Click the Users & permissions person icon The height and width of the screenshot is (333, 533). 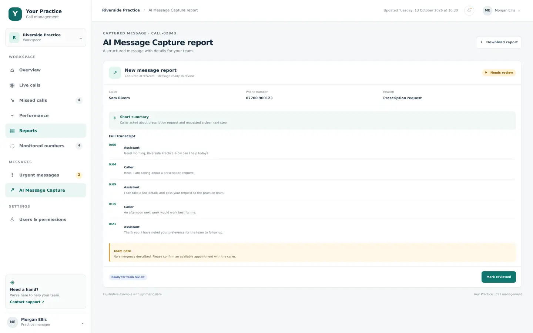(x=12, y=219)
